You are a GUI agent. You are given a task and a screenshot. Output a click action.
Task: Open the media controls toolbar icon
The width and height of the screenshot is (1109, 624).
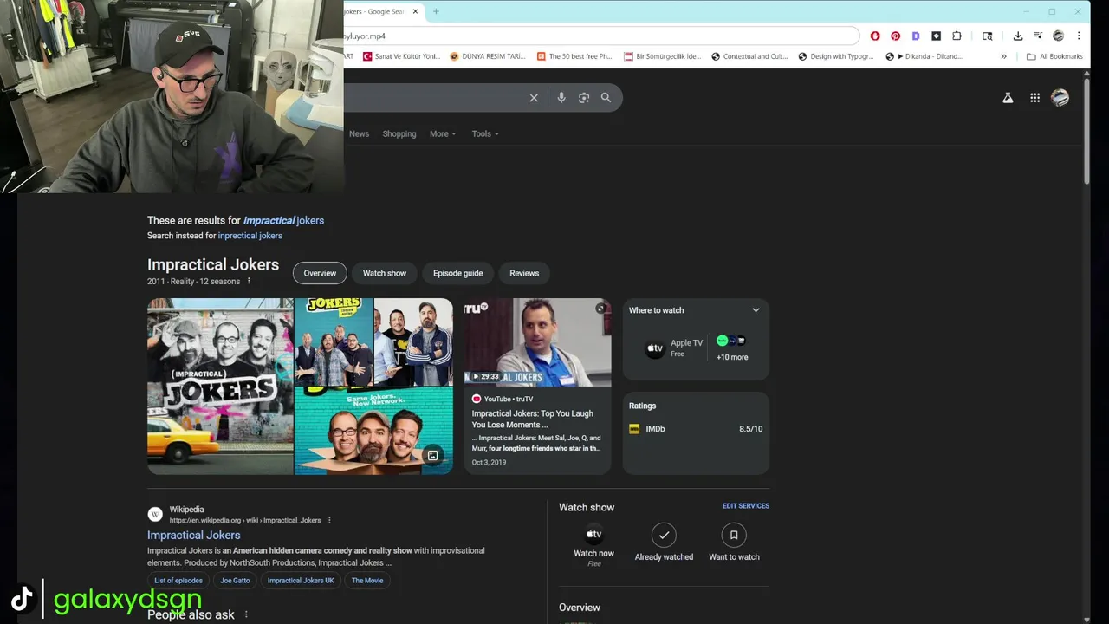[x=1038, y=36]
